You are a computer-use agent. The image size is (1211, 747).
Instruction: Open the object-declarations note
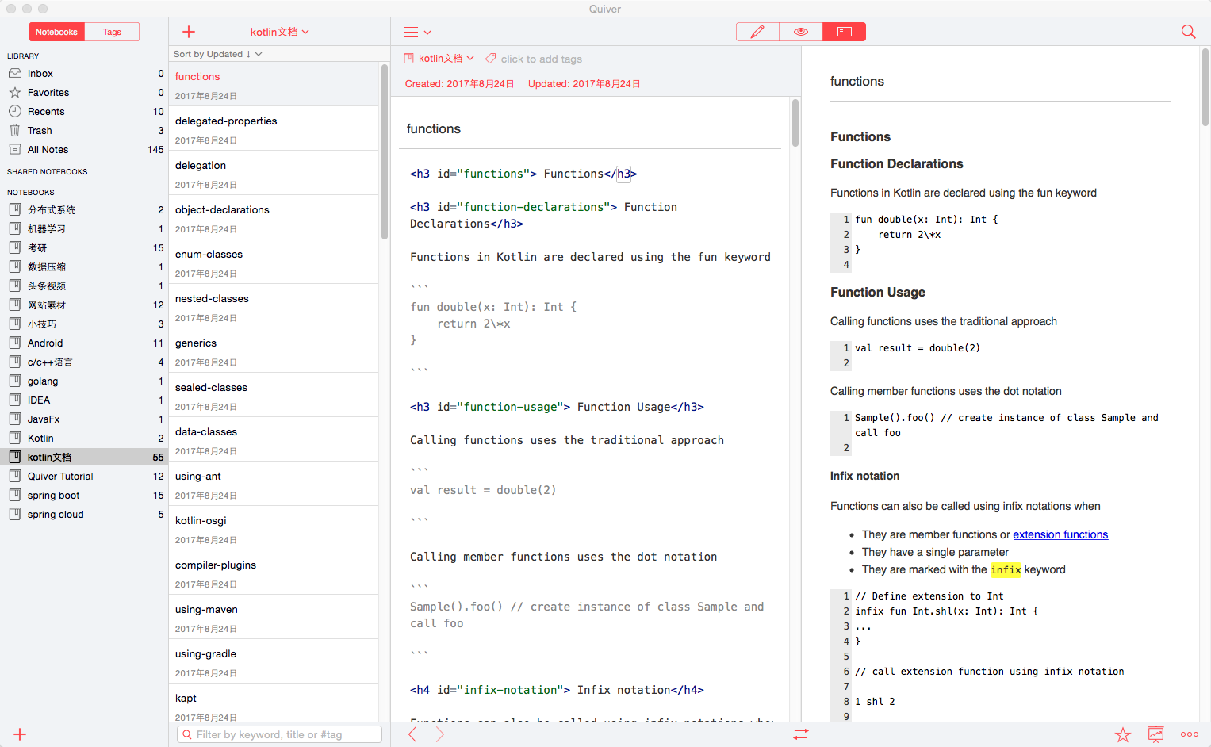coord(274,217)
